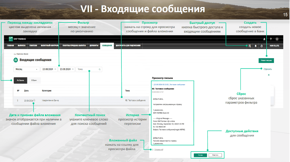
Task: Open Покупка/продажа валюты tab
Action: pos(74,45)
